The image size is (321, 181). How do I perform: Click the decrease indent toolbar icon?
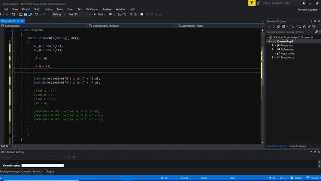pos(131,14)
